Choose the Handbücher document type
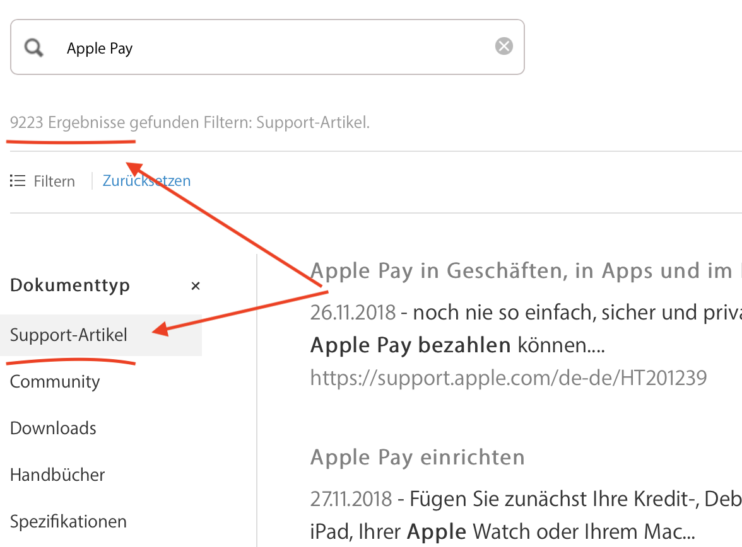Screen dimensions: 742x547 (x=57, y=475)
